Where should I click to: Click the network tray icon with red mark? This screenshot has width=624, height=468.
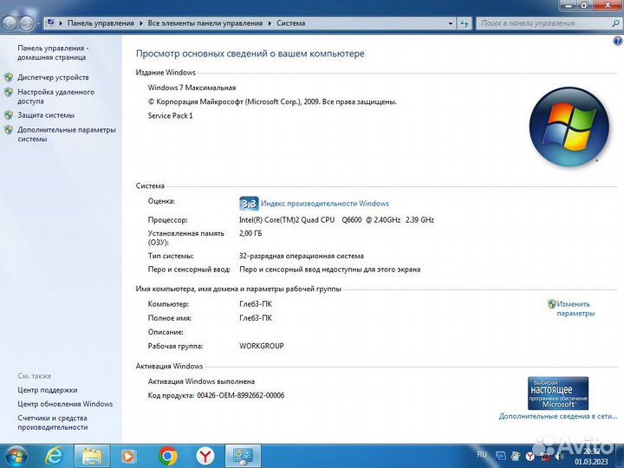pos(545,457)
